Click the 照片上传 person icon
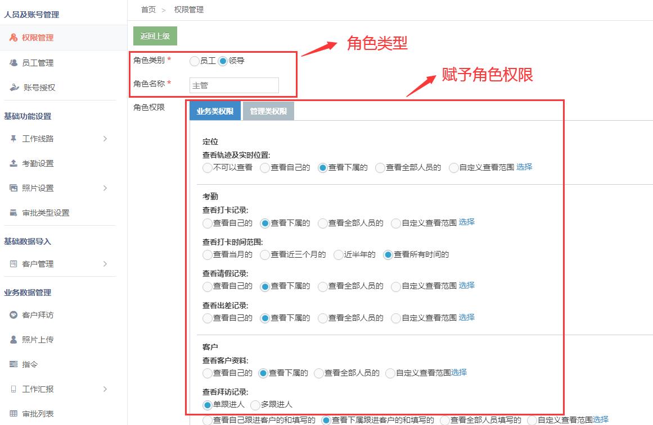 click(x=13, y=340)
